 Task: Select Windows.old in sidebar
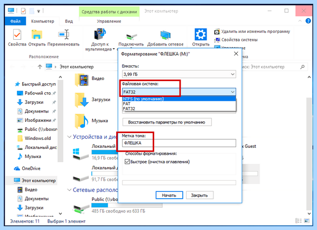(34, 138)
